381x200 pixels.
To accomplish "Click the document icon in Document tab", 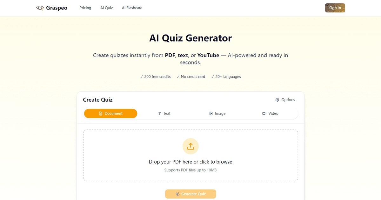I will coord(101,114).
